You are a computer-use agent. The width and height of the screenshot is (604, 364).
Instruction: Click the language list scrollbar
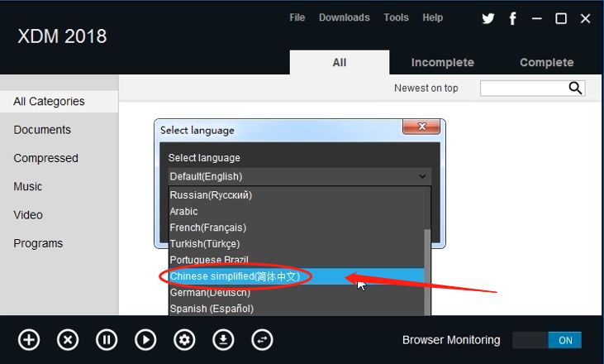click(427, 272)
